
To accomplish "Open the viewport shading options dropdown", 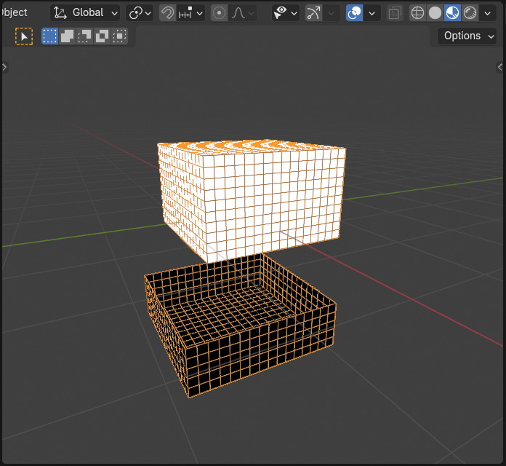I will [x=488, y=13].
